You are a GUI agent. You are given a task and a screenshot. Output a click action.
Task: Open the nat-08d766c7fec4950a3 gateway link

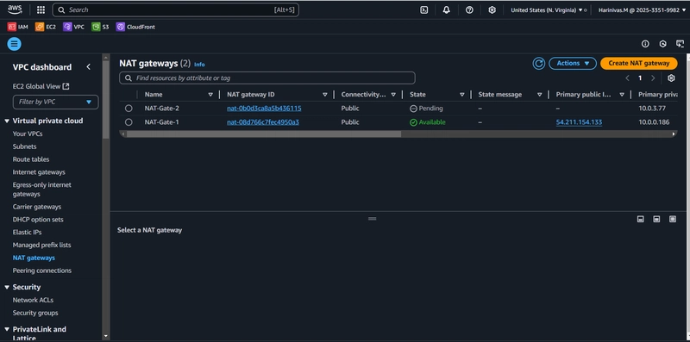(x=263, y=122)
